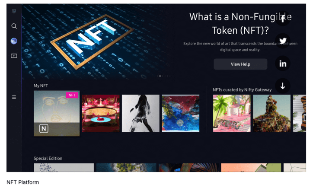Viewport: 313px width, 188px height.
Task: Open the shield icon atop the sidebar
Action: click(x=14, y=11)
